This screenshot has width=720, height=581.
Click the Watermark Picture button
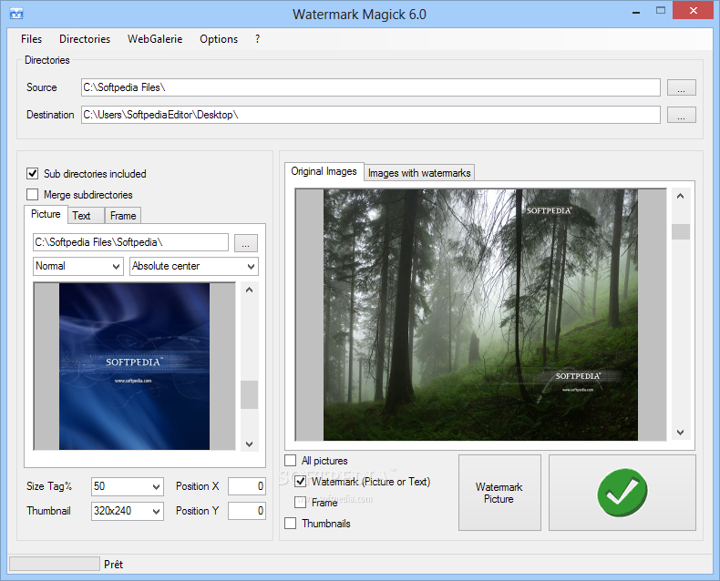click(499, 493)
